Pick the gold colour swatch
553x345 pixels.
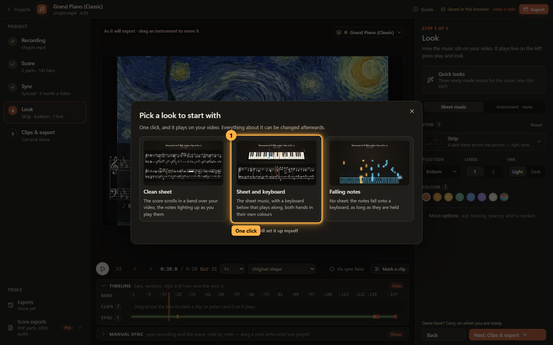(449, 197)
